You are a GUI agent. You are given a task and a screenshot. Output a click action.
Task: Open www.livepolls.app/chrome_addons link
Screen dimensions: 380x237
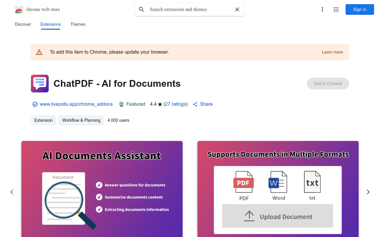(76, 104)
